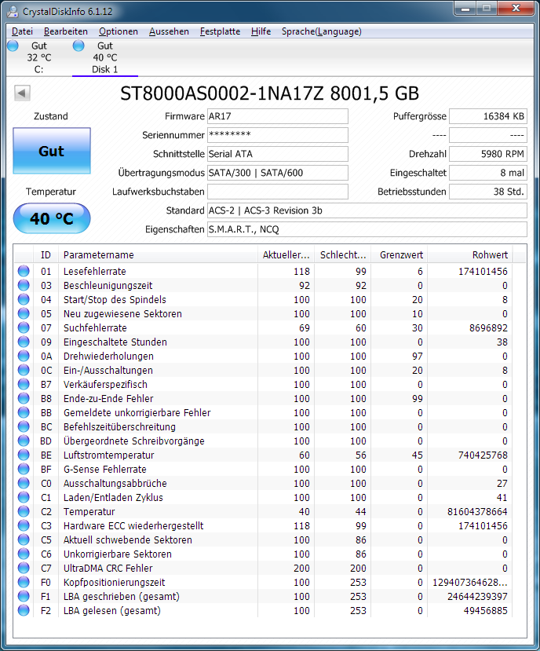Click status orb for Eingeschaltete Stunden

pos(24,342)
